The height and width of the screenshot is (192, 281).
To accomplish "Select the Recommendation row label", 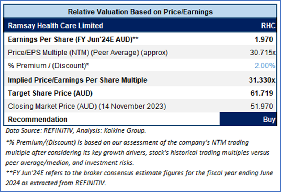I will [38, 120].
